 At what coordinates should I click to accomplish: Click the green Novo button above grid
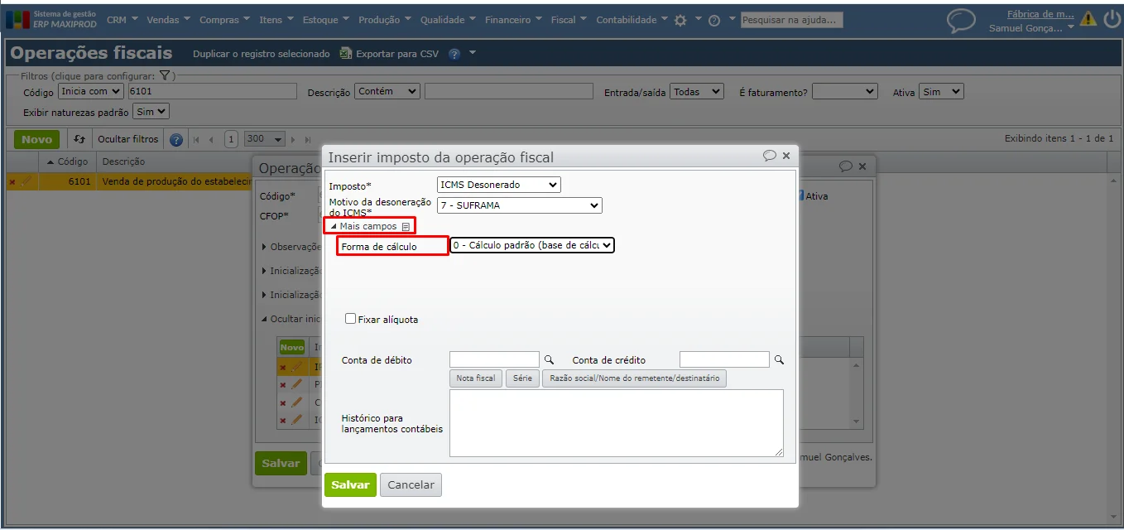(36, 139)
